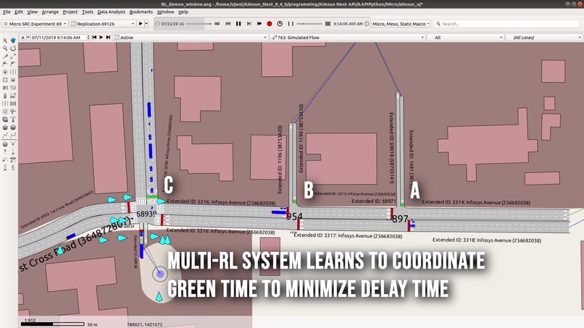Select the '50' speed sign tool
Viewport: 584px width, 328px height.
pos(13,88)
